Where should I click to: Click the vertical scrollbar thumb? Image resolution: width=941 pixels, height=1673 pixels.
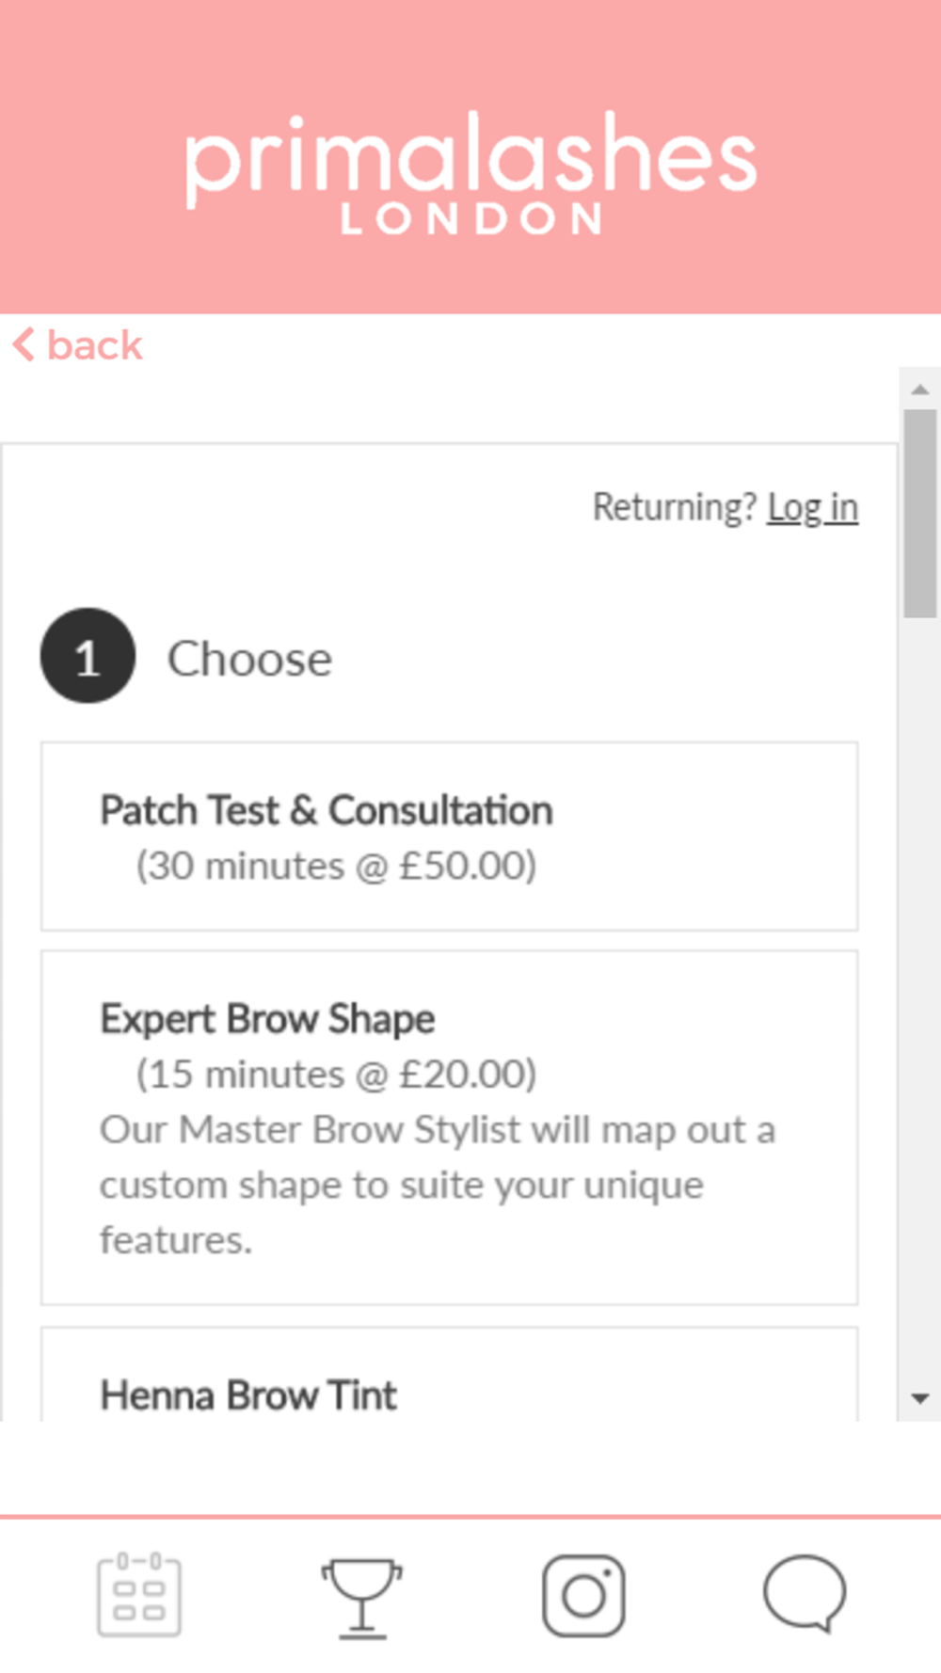(x=920, y=513)
